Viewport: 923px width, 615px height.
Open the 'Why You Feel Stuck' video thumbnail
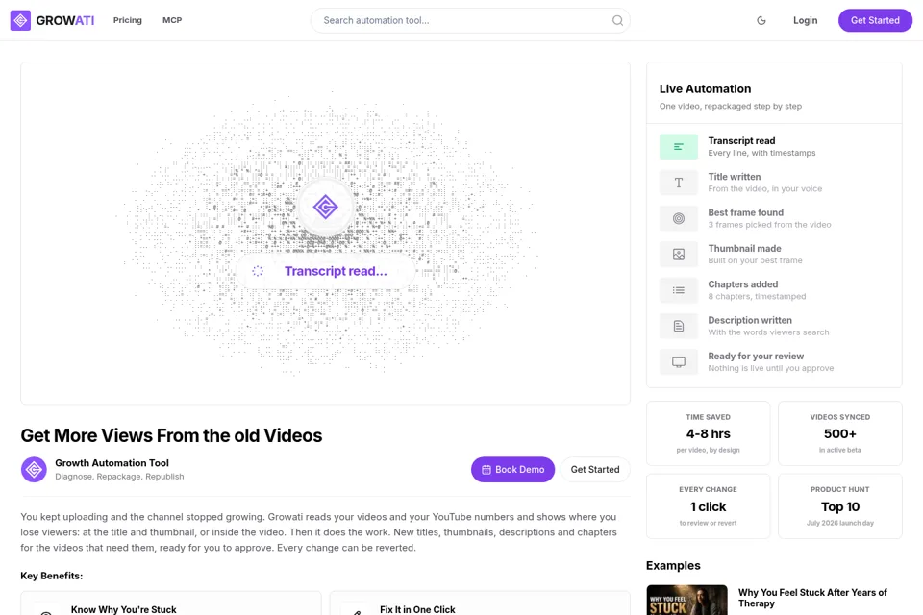[686, 600]
